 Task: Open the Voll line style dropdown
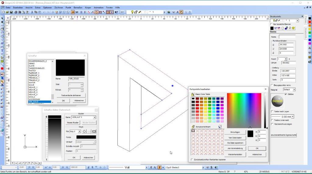click(x=147, y=167)
